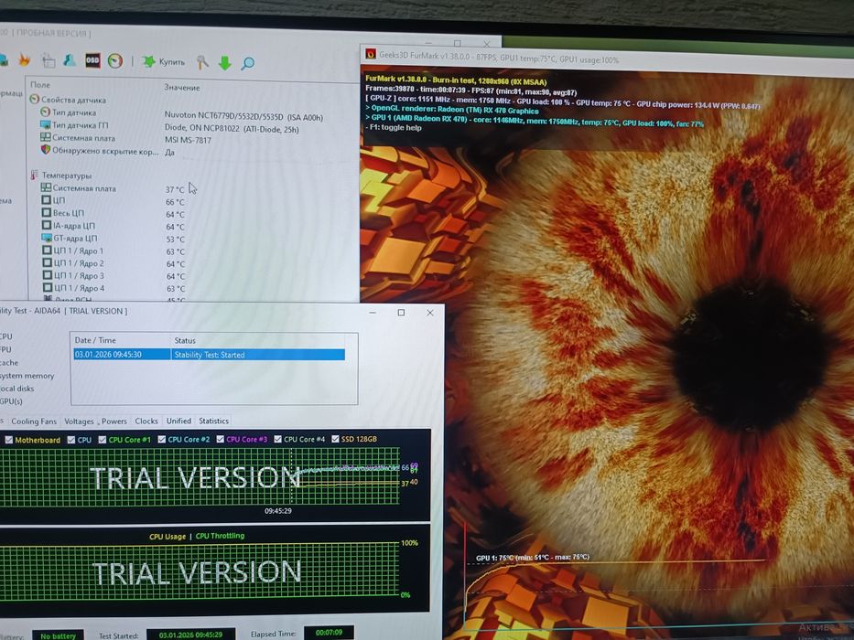Click the No battery status field
The width and height of the screenshot is (854, 640).
pyautogui.click(x=59, y=635)
